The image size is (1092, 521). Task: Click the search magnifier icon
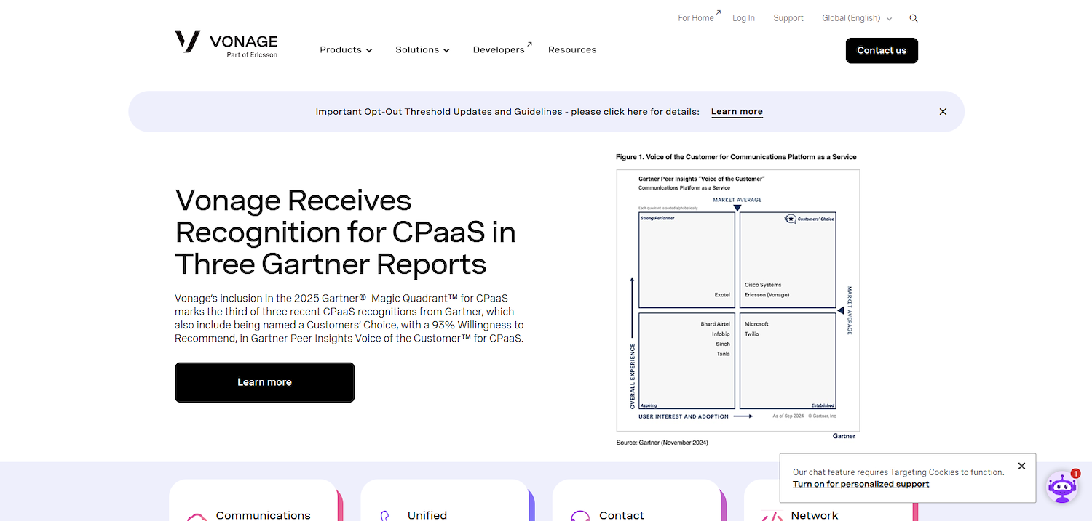(914, 18)
